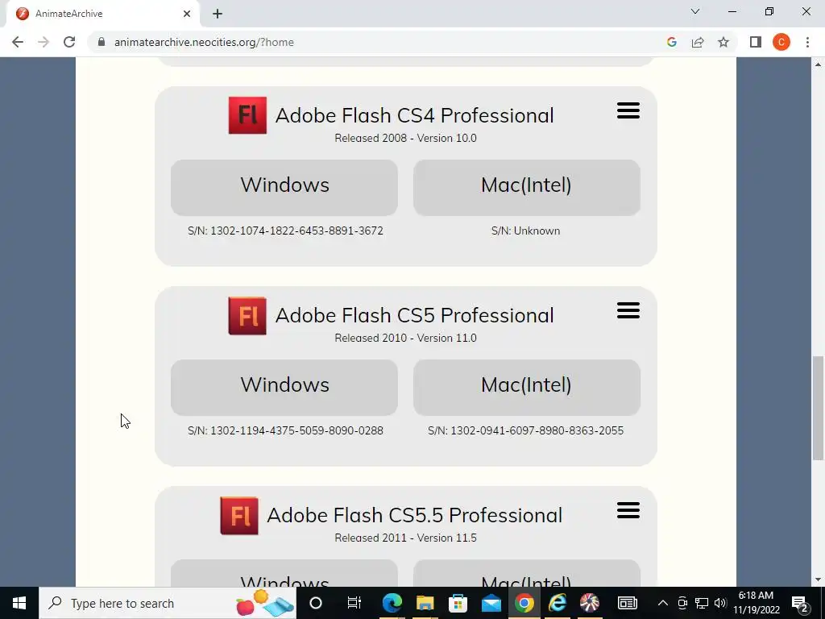Click the CS5 Windows serial number text

285,430
